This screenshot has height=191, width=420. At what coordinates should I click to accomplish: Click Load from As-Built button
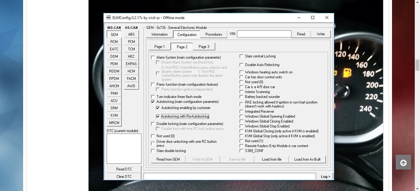(307, 159)
